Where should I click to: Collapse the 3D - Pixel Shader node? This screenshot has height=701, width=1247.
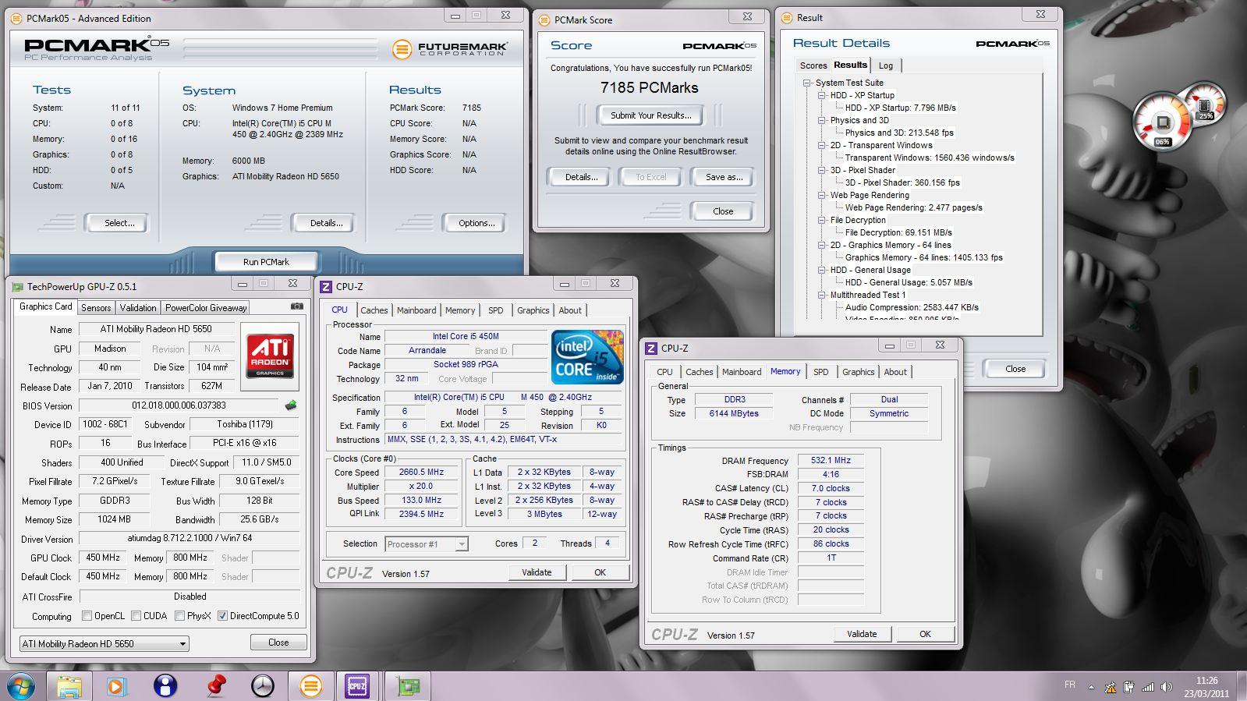(x=822, y=170)
